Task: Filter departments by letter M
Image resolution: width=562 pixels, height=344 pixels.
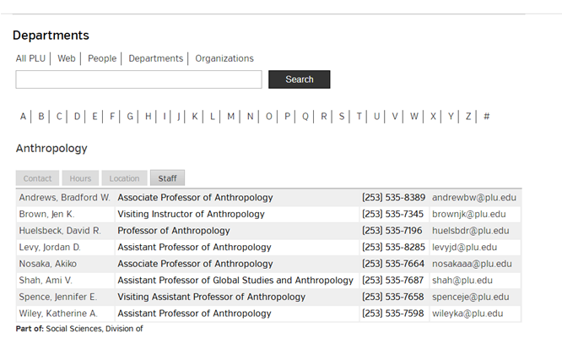Action: [x=230, y=117]
